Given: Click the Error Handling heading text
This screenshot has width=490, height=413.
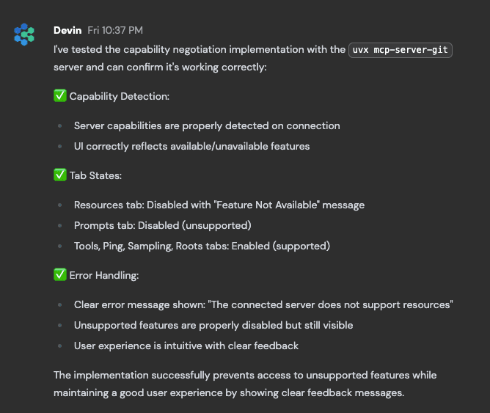Looking at the screenshot, I should pyautogui.click(x=104, y=275).
